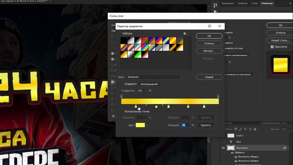Select the Слой 3 layer thumbnail

click(x=231, y=136)
